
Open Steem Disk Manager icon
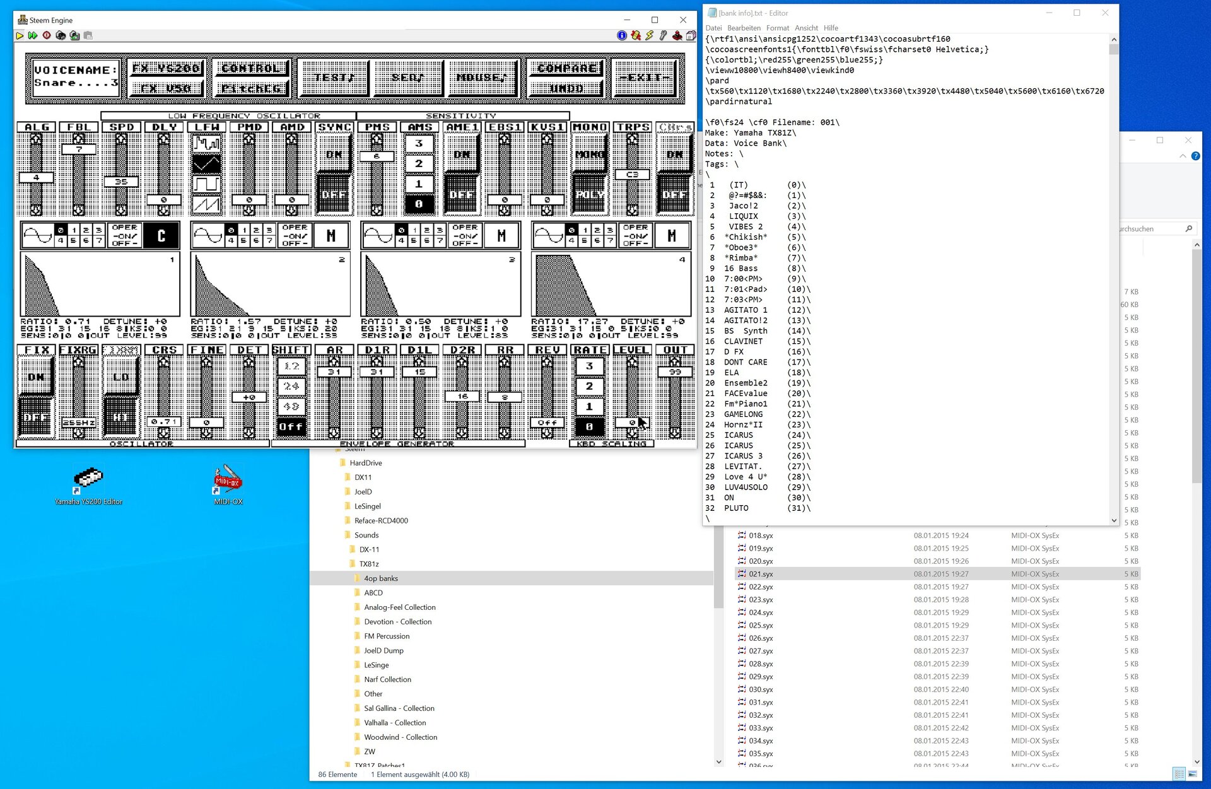pos(691,36)
